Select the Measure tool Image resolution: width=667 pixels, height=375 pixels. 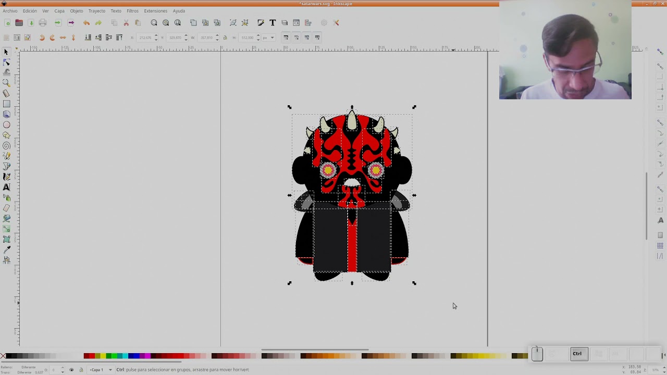6,93
